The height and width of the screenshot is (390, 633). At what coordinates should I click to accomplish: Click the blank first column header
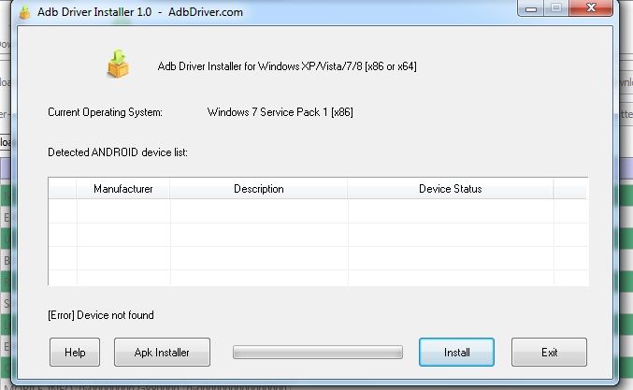63,189
